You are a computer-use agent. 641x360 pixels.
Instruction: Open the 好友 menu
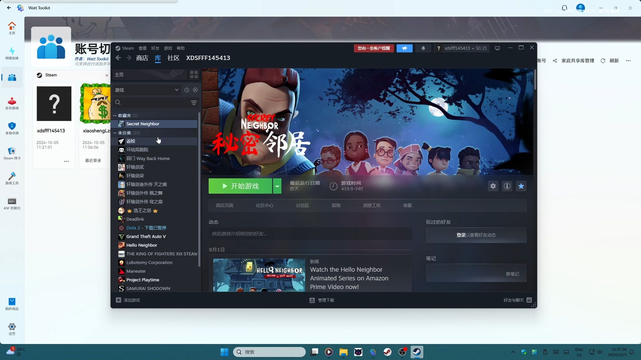tap(155, 48)
